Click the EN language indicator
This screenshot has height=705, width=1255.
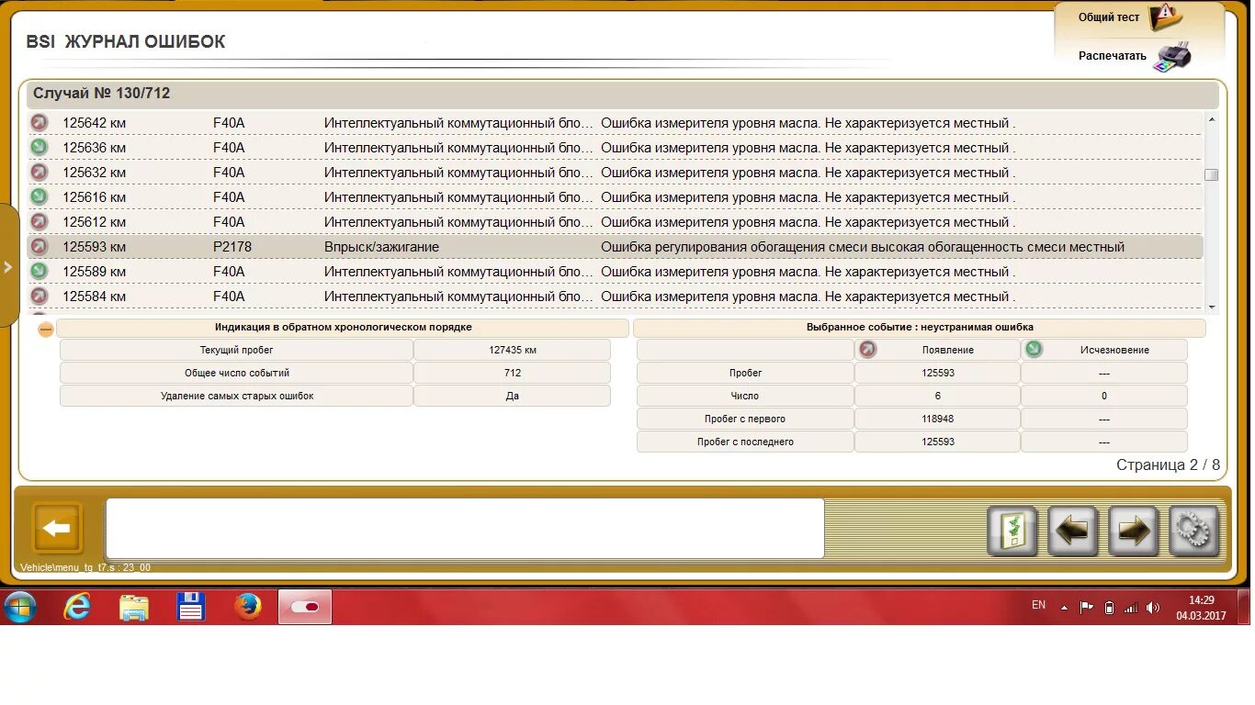pyautogui.click(x=1038, y=605)
